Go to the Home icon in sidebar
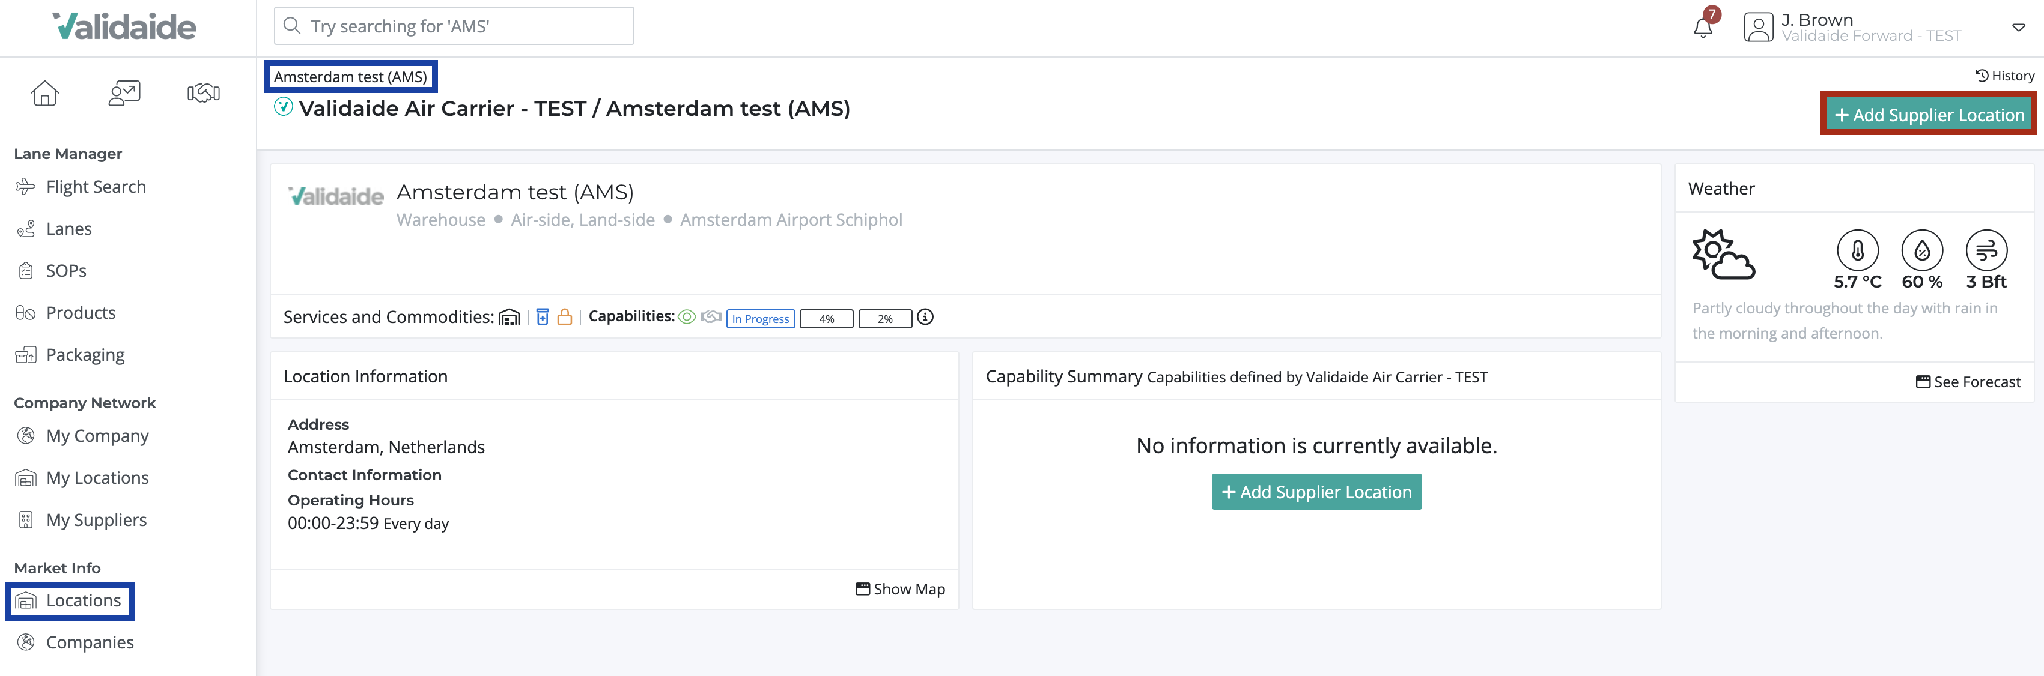Image resolution: width=2044 pixels, height=676 pixels. coord(44,94)
